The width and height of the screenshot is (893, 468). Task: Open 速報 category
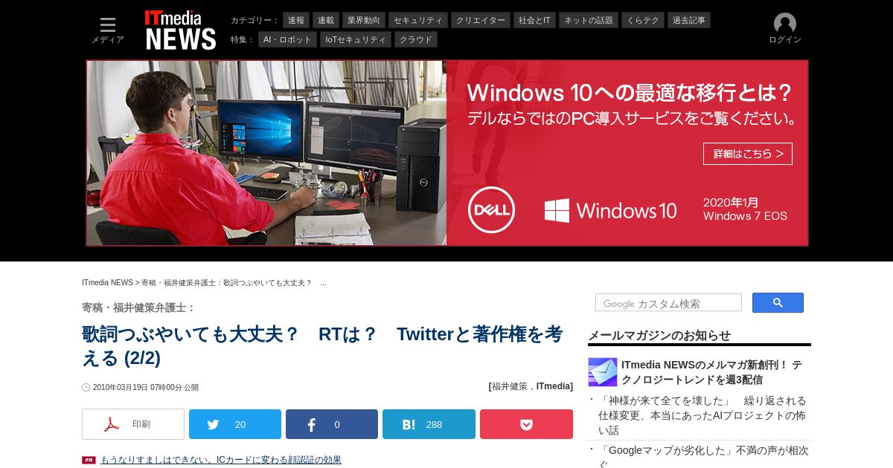[x=296, y=20]
